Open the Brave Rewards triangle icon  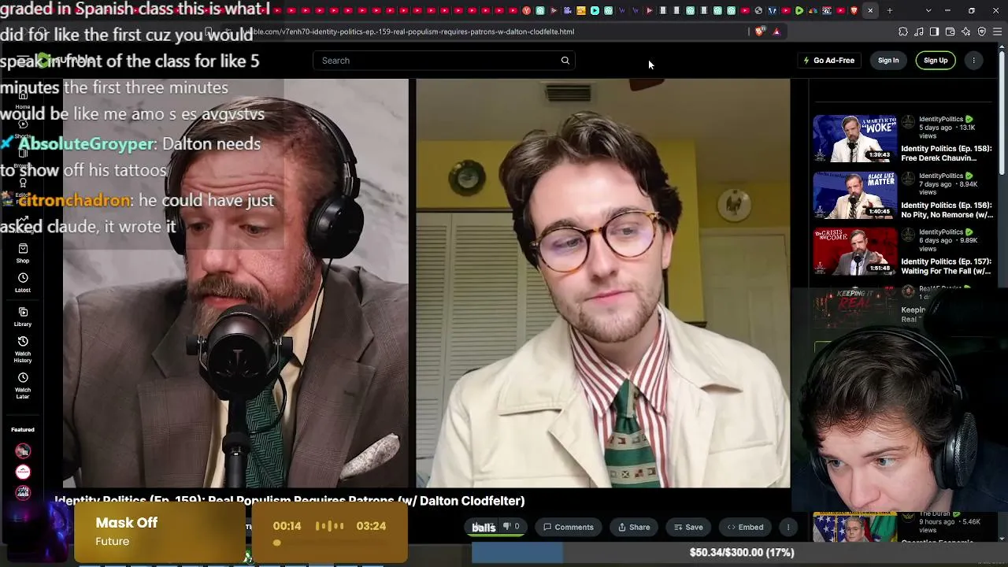pos(776,31)
